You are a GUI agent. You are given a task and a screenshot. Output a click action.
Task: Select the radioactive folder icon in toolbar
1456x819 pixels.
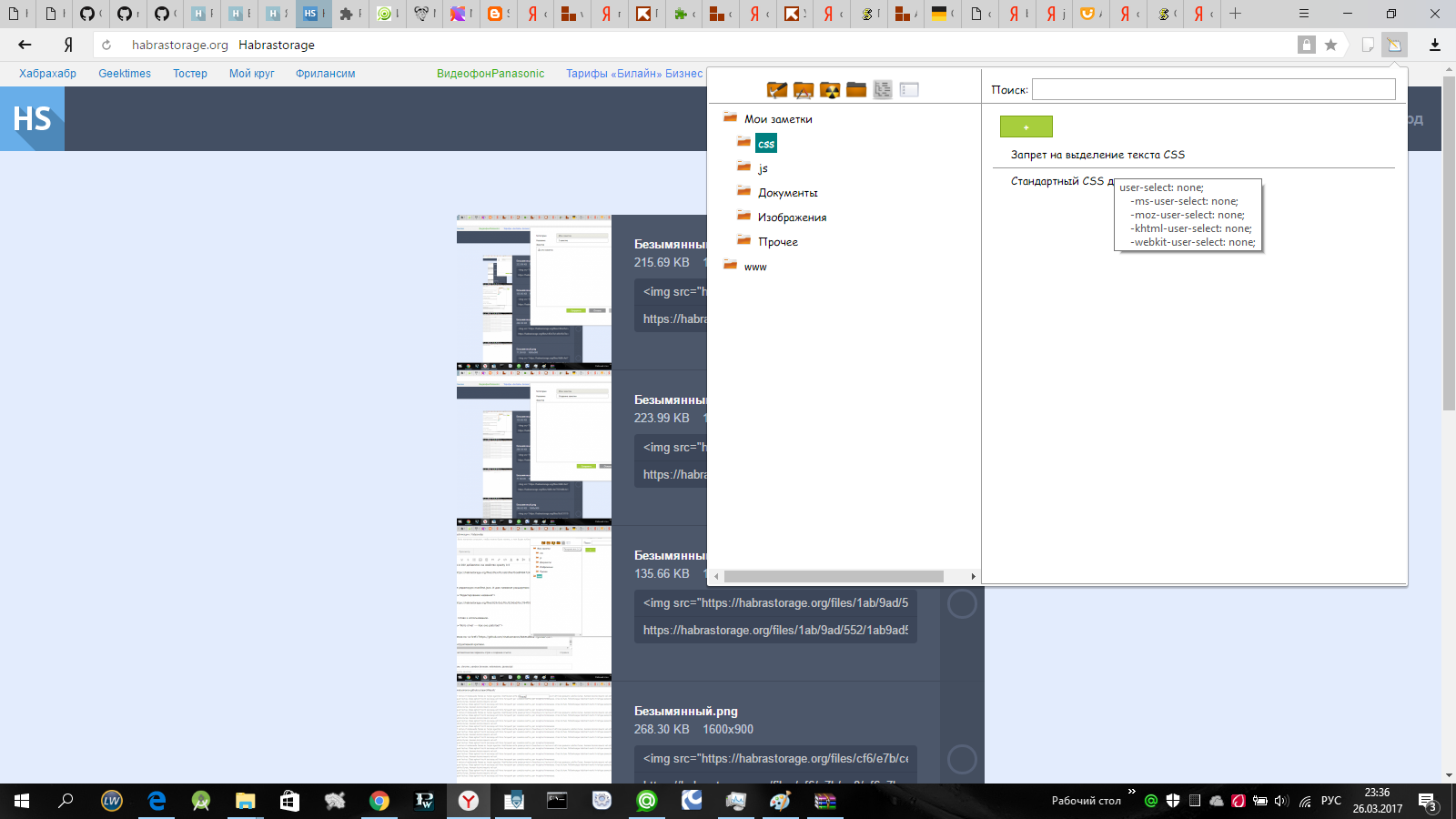coord(828,89)
